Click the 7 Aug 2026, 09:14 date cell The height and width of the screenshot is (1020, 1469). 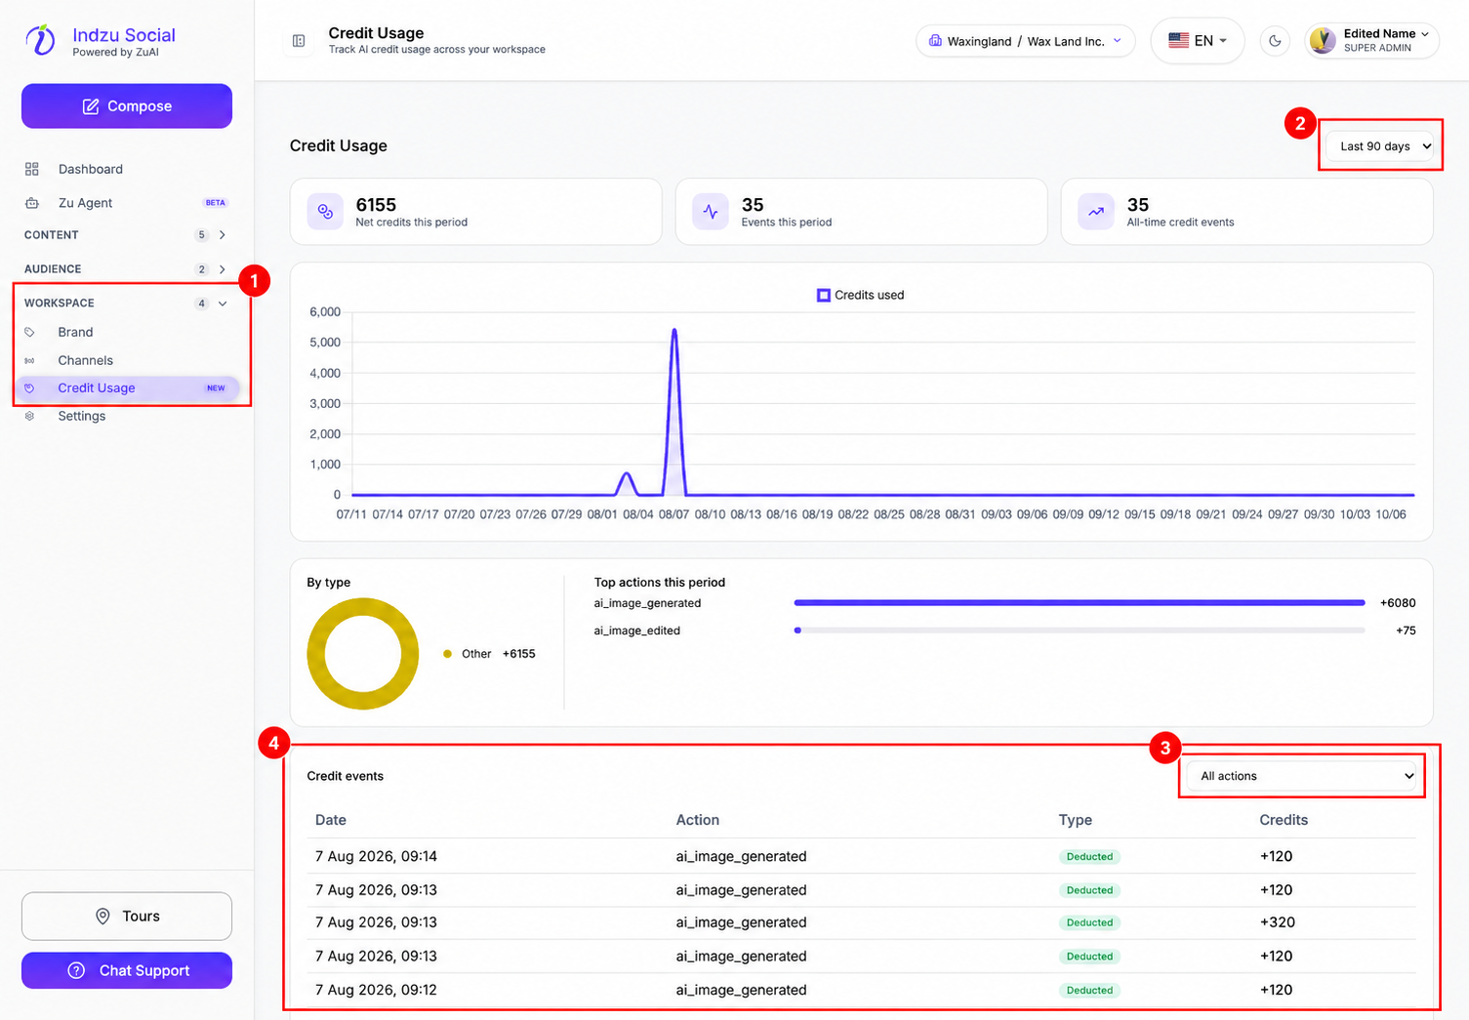(376, 856)
